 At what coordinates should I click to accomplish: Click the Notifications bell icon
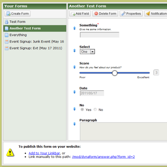click(x=148, y=14)
